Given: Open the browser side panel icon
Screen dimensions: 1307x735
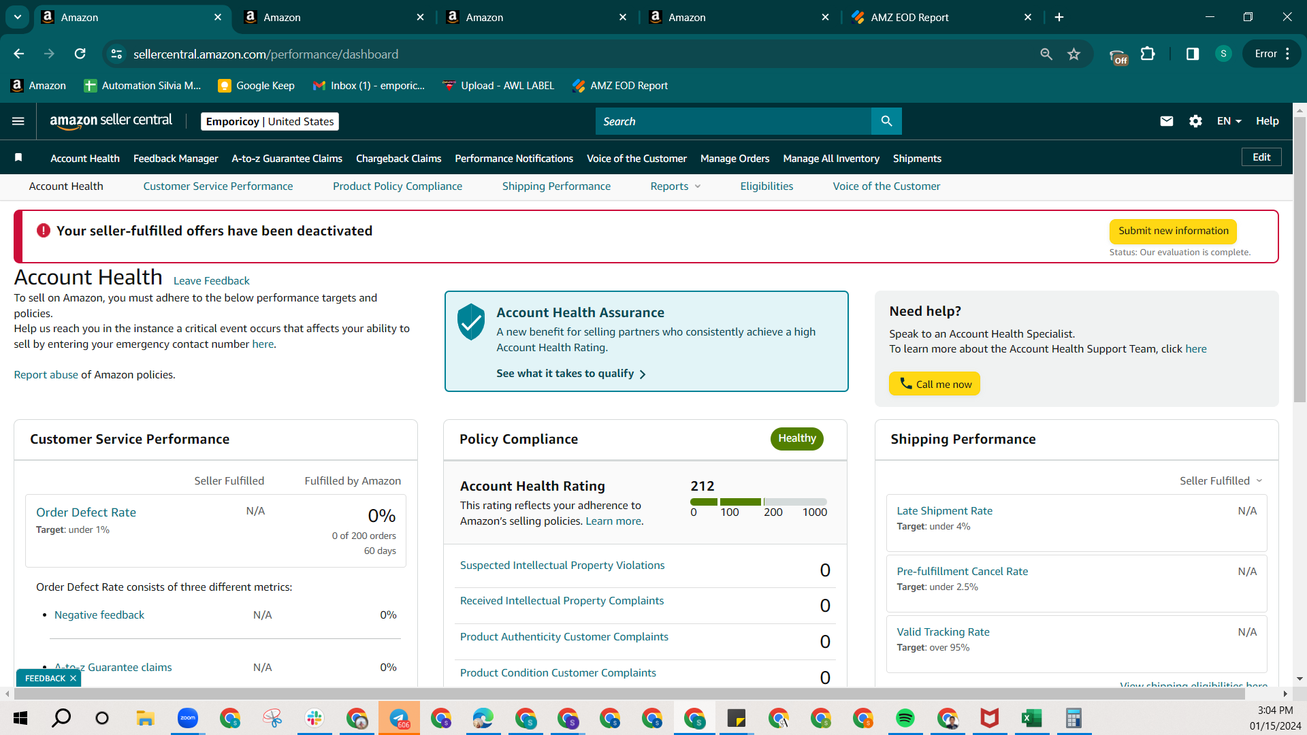Looking at the screenshot, I should pos(1193,54).
